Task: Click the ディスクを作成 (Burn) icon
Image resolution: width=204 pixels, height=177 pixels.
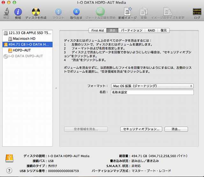Action: [36, 12]
